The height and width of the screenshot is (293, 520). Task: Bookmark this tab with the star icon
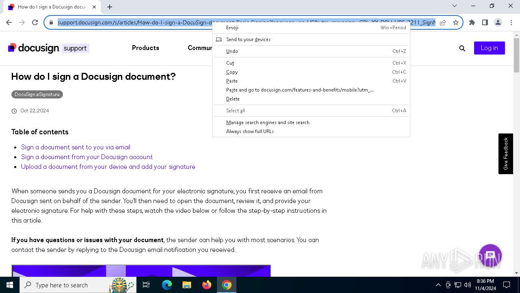(x=455, y=22)
